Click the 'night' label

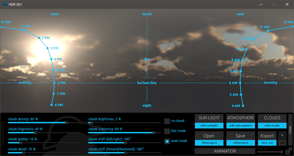pyautogui.click(x=147, y=106)
